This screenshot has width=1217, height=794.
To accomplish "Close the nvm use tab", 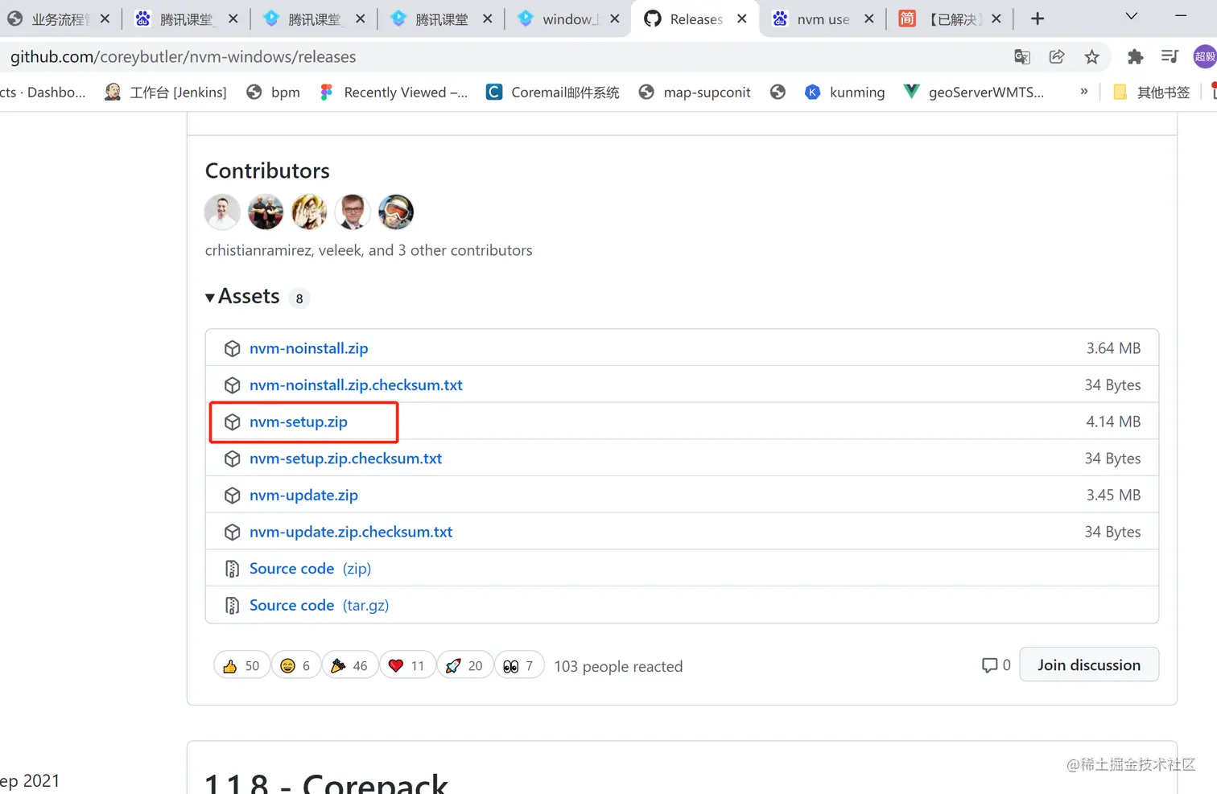I will (869, 19).
